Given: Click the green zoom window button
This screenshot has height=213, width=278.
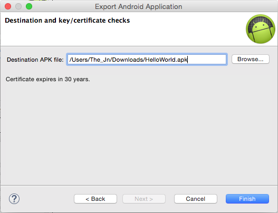Looking at the screenshot, I should click(x=29, y=6).
